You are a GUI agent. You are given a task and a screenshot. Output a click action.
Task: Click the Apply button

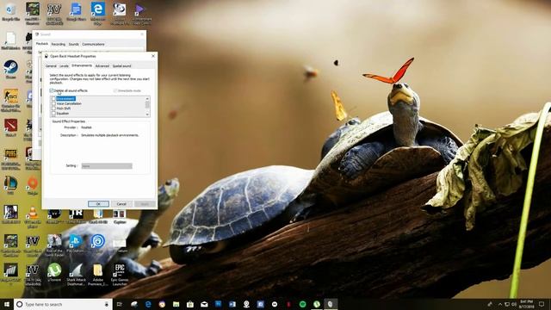click(x=145, y=204)
